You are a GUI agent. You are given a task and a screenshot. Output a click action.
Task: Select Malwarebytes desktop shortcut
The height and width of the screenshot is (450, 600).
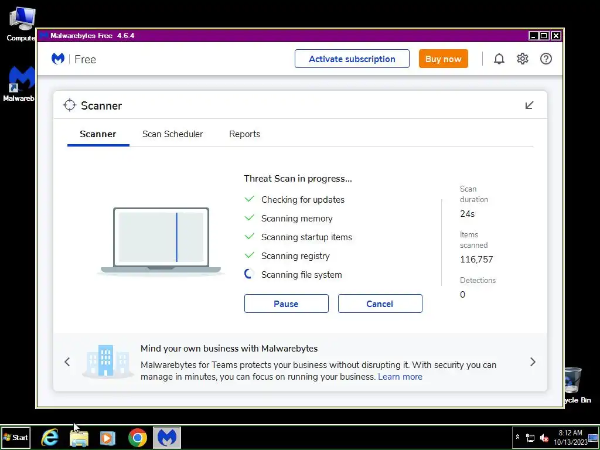[x=19, y=83]
